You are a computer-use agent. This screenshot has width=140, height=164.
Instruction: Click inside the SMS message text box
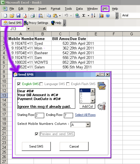tap(46, 98)
